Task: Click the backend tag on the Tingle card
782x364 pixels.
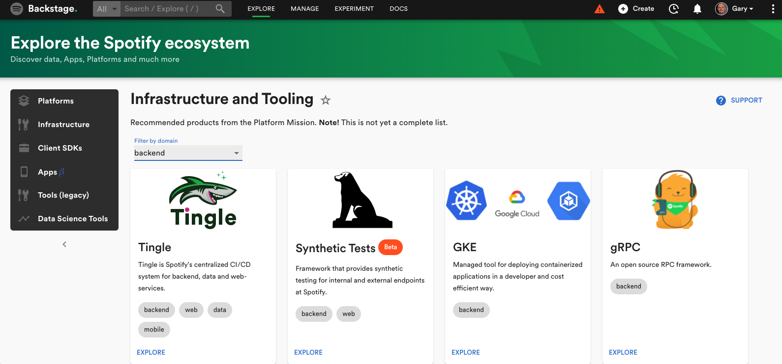Action: [x=156, y=310]
